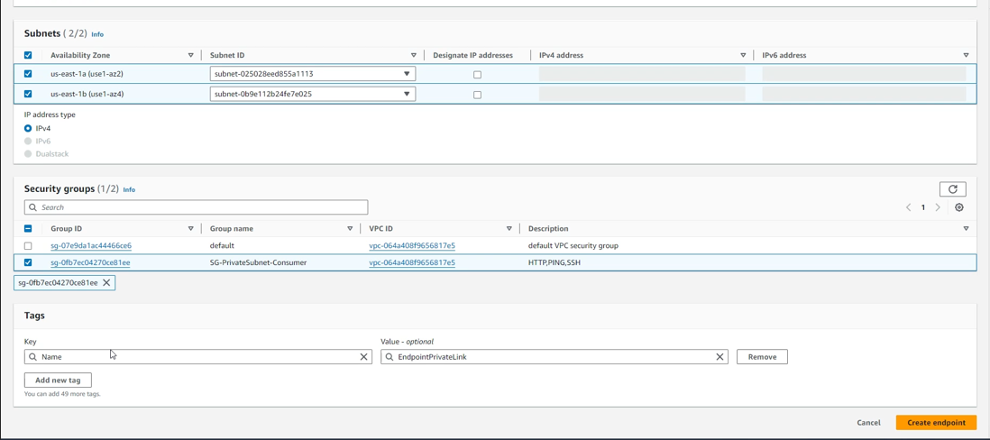This screenshot has width=990, height=440.
Task: Click Add new tag
Action: click(58, 380)
